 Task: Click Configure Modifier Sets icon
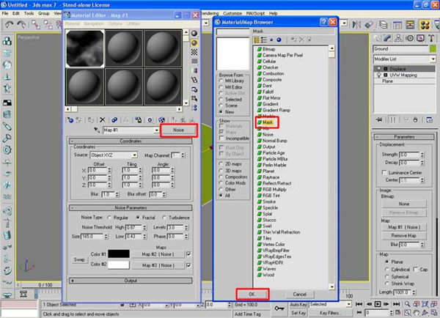click(x=429, y=119)
